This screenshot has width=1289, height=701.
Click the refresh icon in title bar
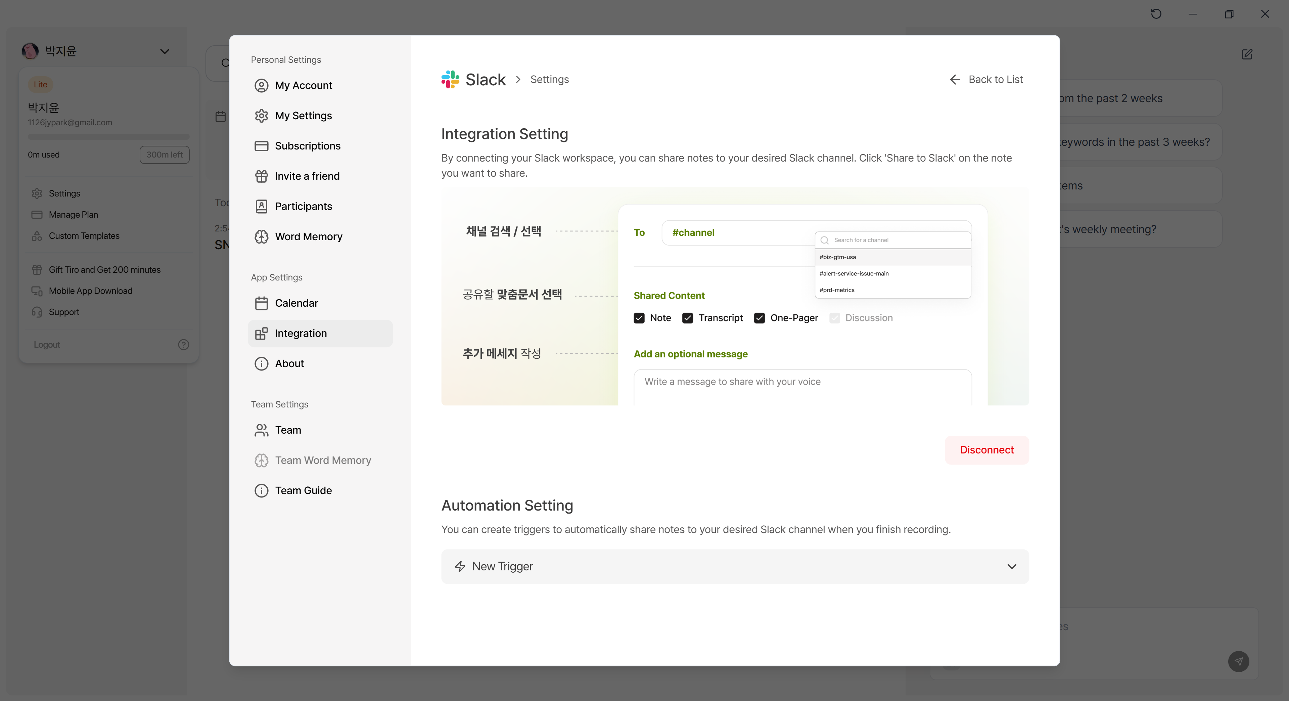[1156, 14]
